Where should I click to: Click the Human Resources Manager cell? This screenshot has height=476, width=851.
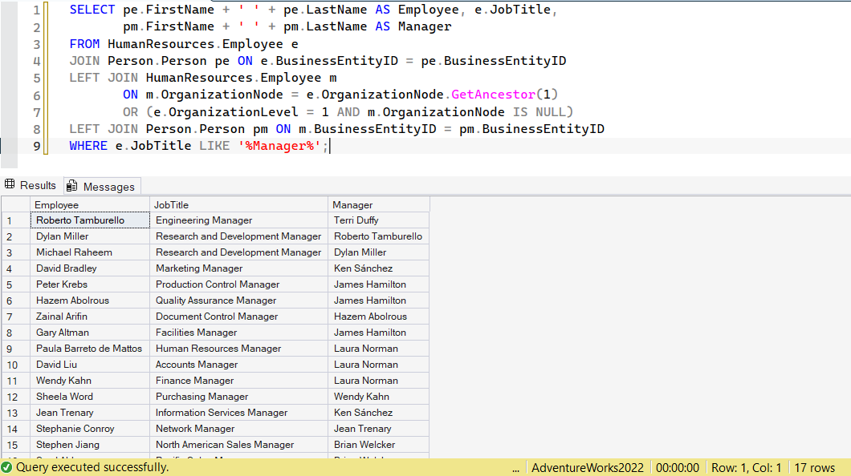pyautogui.click(x=238, y=349)
